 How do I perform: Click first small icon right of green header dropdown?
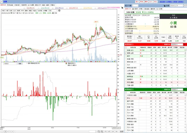(x=184, y=89)
